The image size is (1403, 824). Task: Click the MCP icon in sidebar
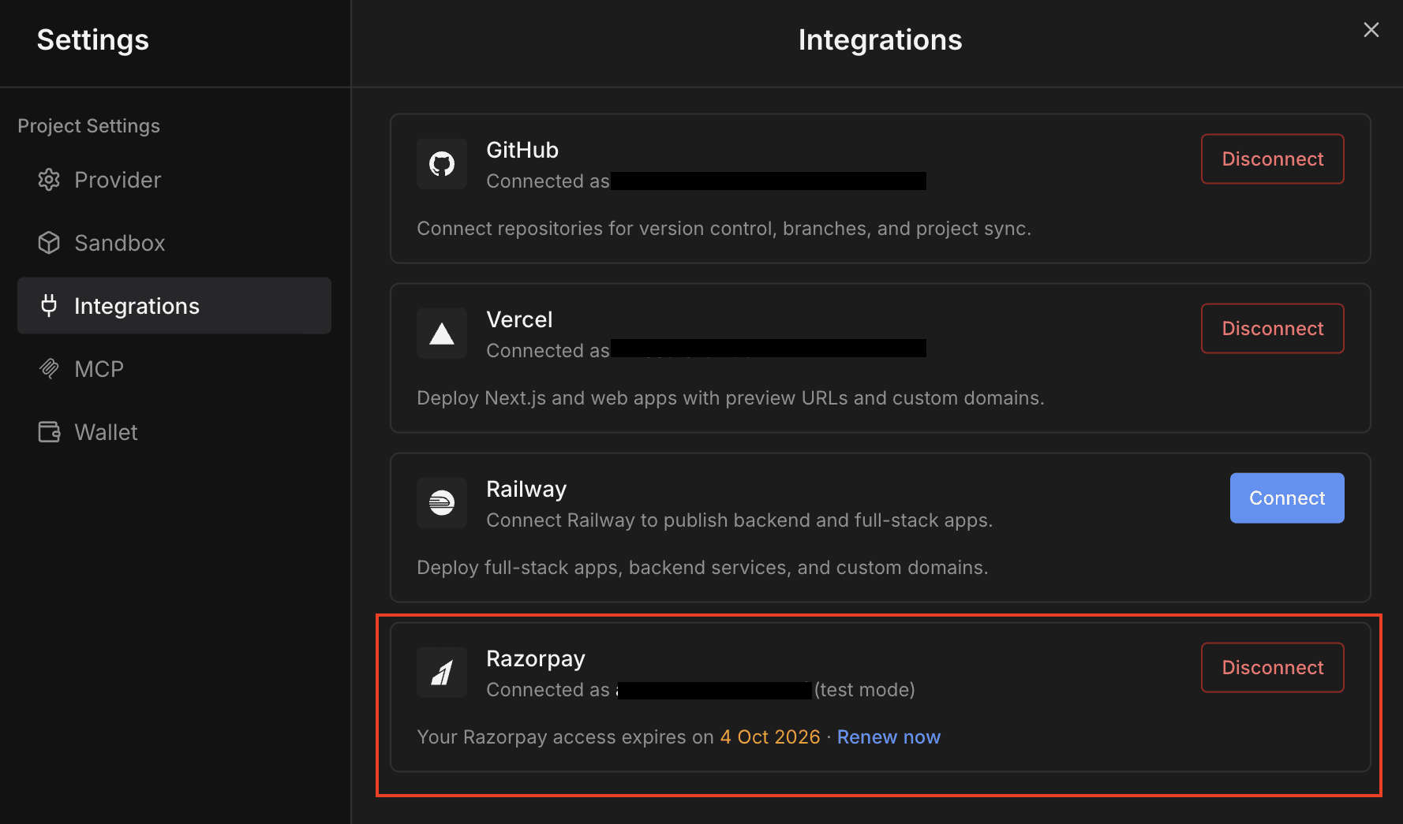click(x=49, y=369)
